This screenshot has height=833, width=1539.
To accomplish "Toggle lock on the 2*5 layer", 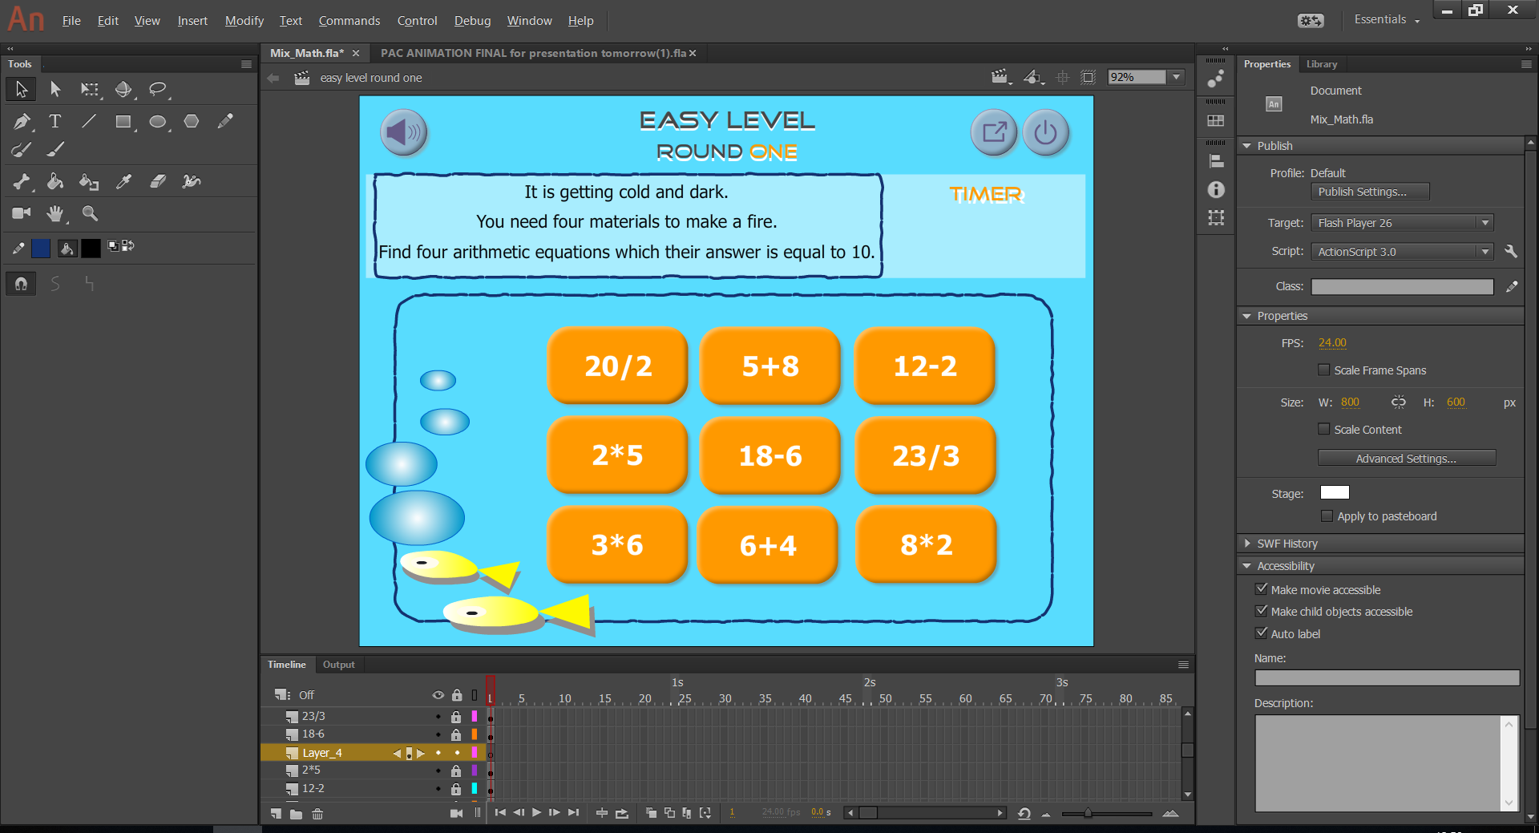I will (456, 770).
